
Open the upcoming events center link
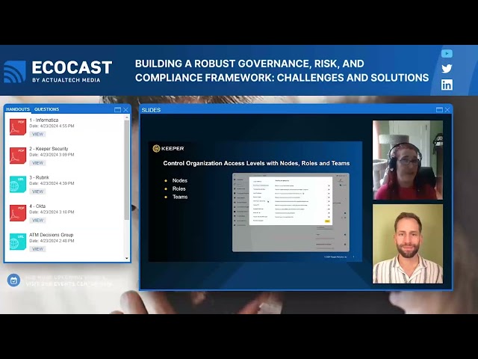69,281
